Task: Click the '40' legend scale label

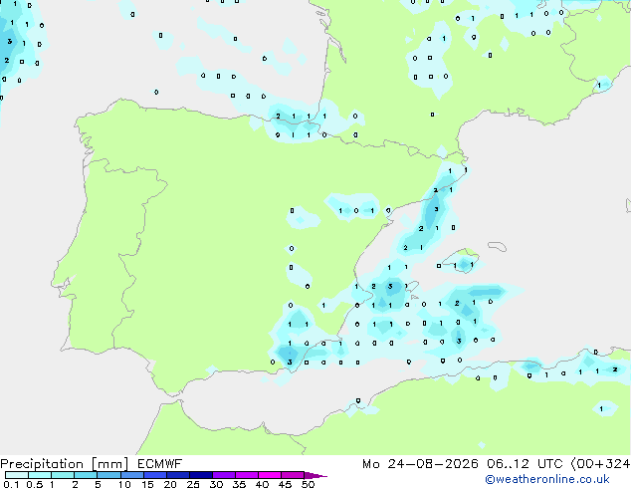Action: (x=262, y=484)
